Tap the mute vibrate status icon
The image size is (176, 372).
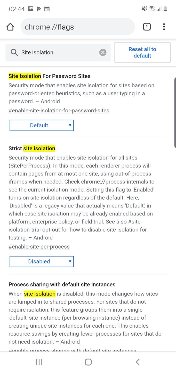tap(144, 9)
